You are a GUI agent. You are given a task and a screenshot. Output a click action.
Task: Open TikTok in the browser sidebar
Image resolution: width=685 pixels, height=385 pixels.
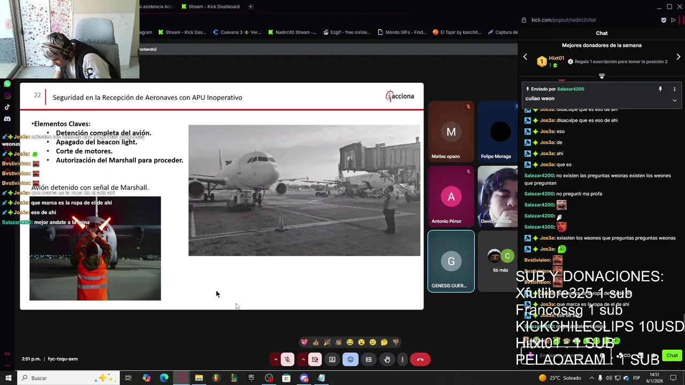click(7, 107)
